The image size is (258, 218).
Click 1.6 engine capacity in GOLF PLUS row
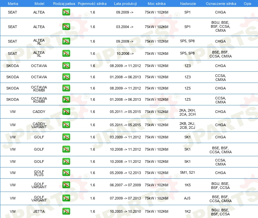93,173
